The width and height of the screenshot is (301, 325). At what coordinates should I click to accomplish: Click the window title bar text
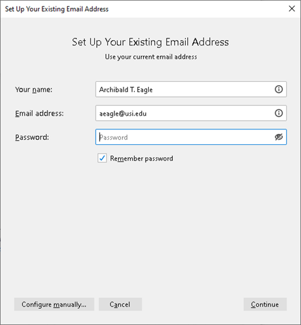pos(57,9)
